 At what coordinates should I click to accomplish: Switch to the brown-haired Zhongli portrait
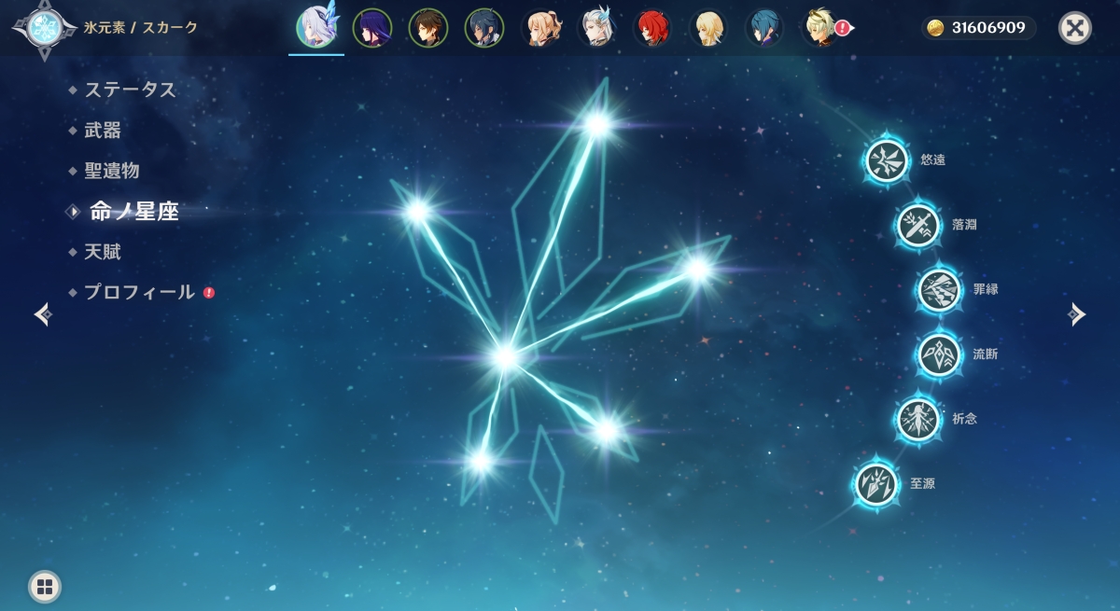pyautogui.click(x=428, y=28)
